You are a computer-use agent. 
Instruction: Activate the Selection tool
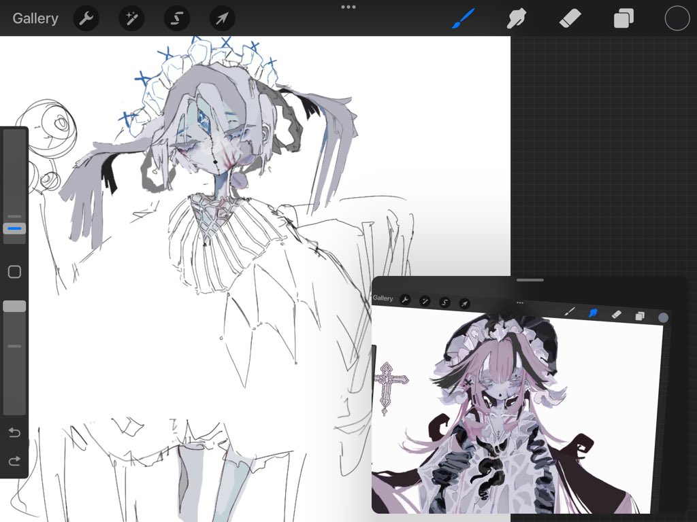(x=177, y=18)
